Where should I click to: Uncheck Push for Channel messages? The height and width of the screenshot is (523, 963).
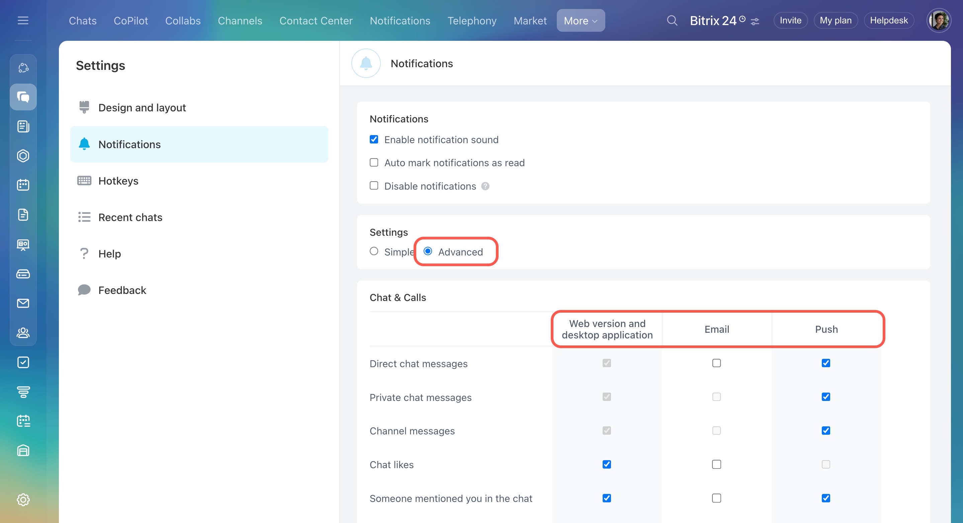[x=826, y=430]
